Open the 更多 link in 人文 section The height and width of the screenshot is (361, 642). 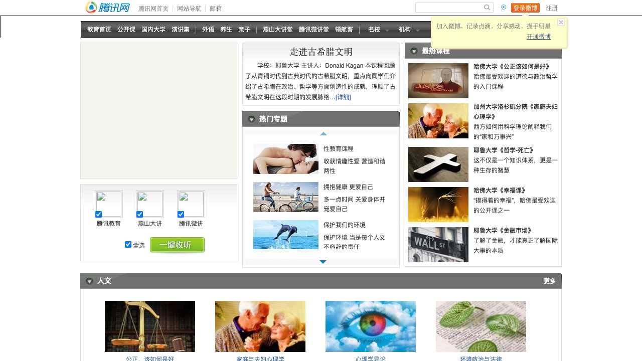click(x=550, y=281)
